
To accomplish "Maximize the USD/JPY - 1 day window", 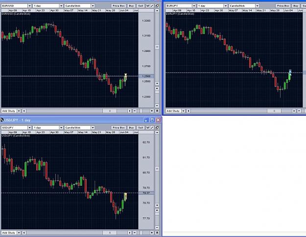I will tap(152, 120).
